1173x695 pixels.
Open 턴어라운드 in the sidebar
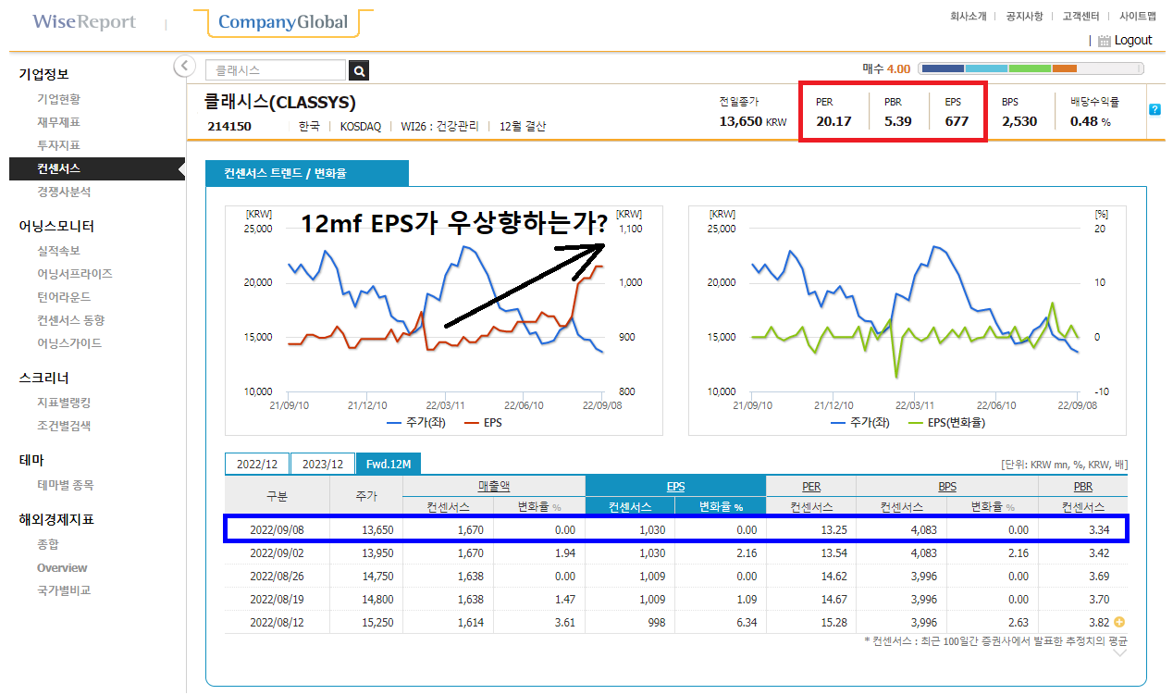click(64, 297)
